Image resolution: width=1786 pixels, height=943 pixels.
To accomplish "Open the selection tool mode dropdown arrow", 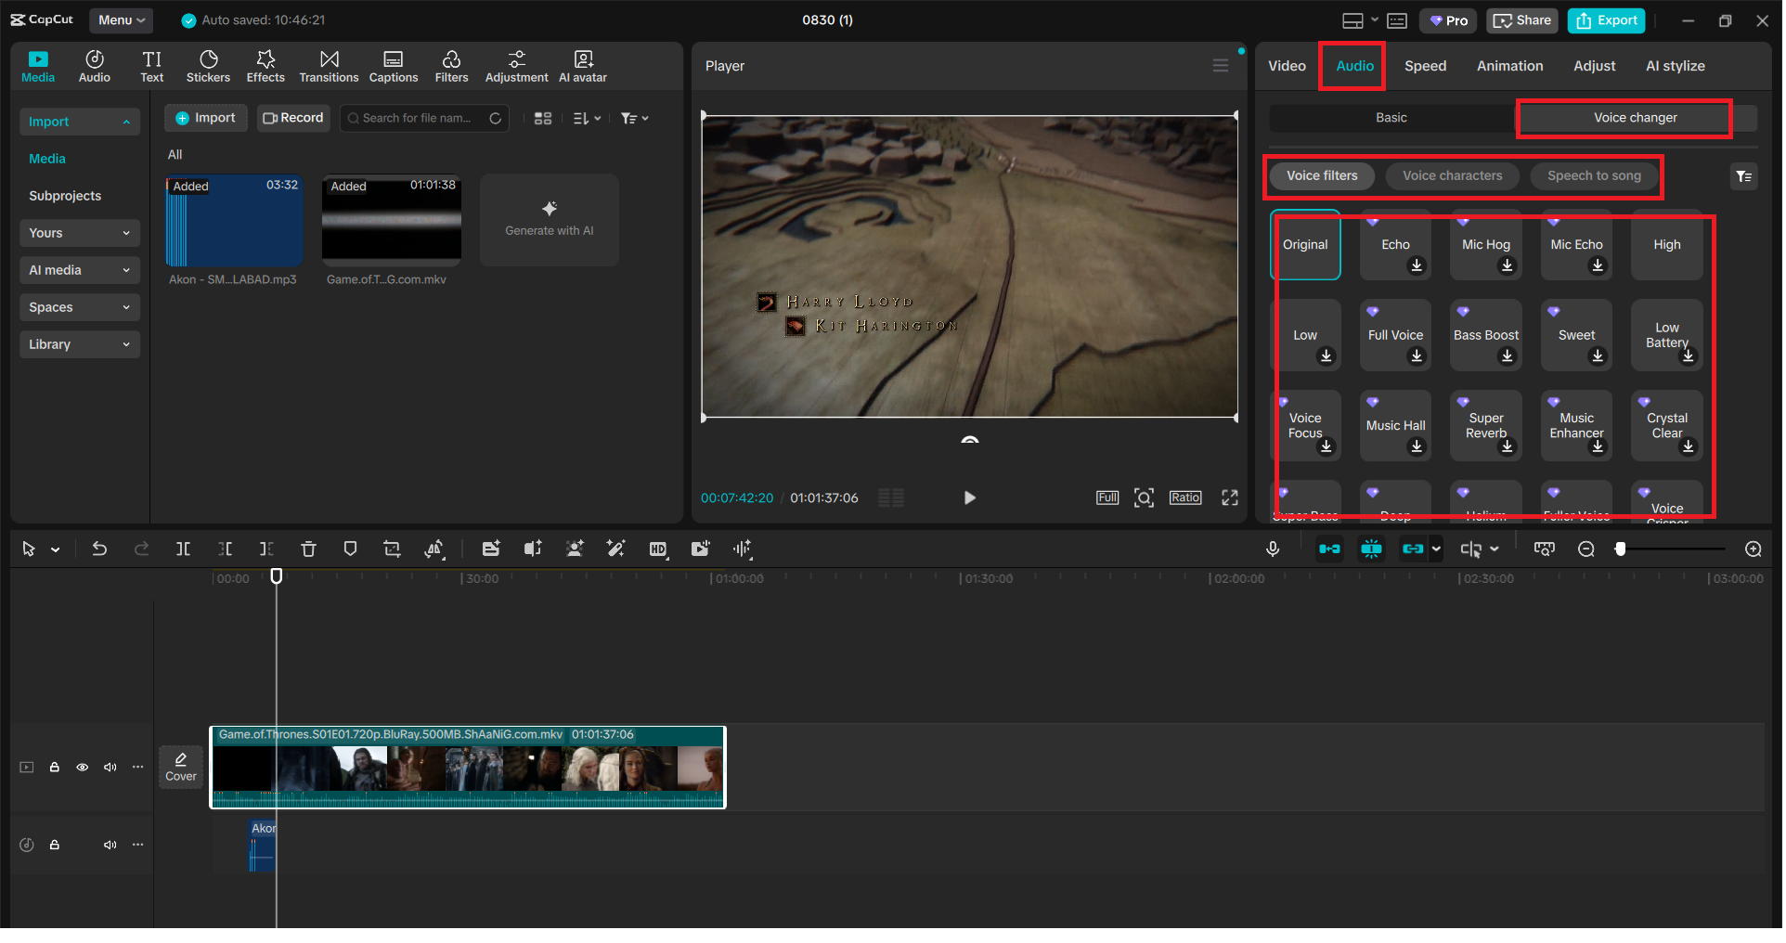I will (x=56, y=550).
